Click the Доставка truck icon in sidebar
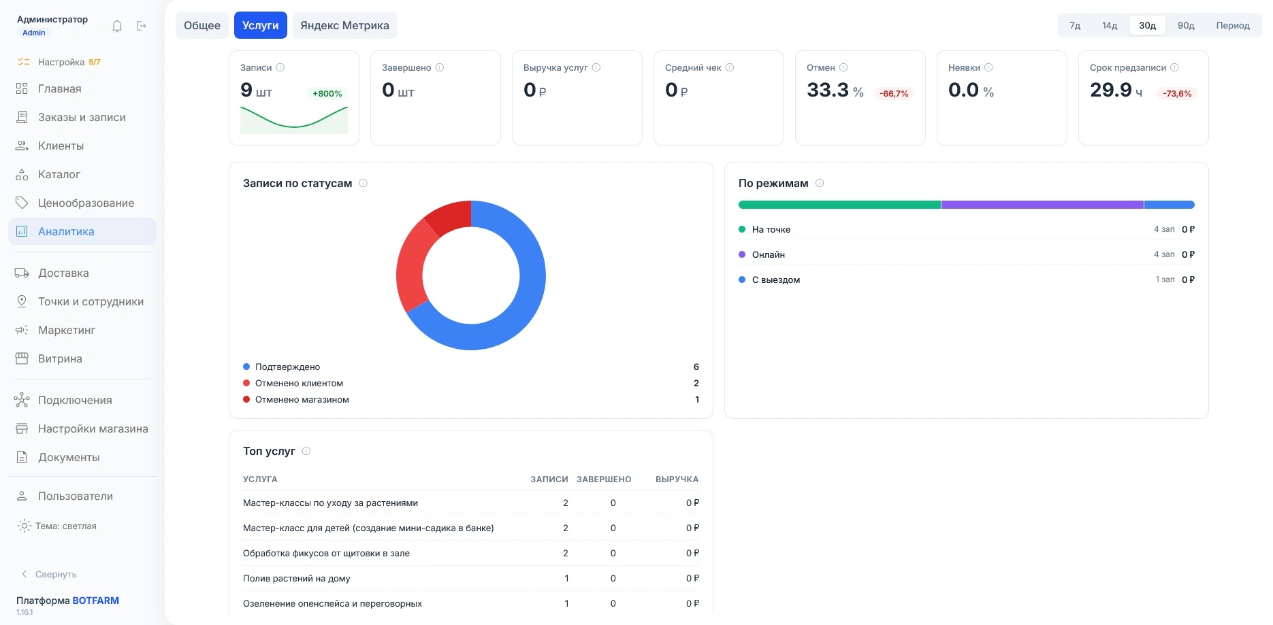This screenshot has width=1273, height=625. (22, 273)
